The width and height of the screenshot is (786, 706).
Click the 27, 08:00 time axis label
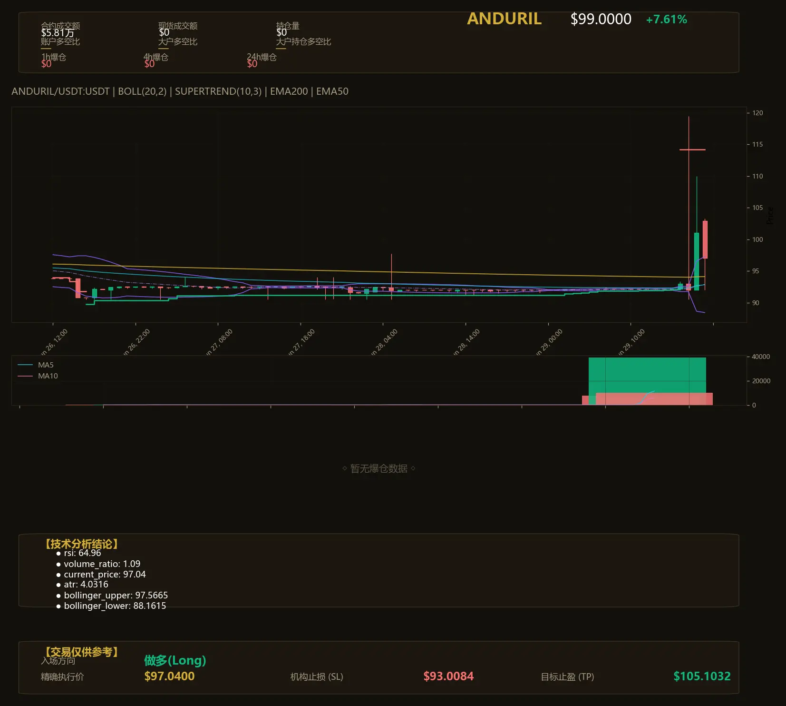219,342
